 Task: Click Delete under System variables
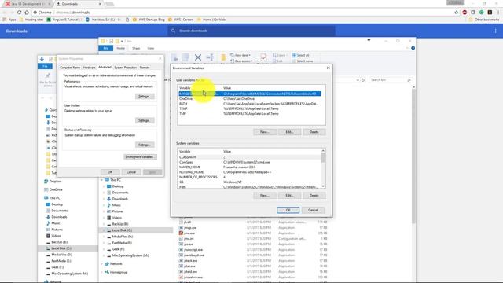pos(314,196)
